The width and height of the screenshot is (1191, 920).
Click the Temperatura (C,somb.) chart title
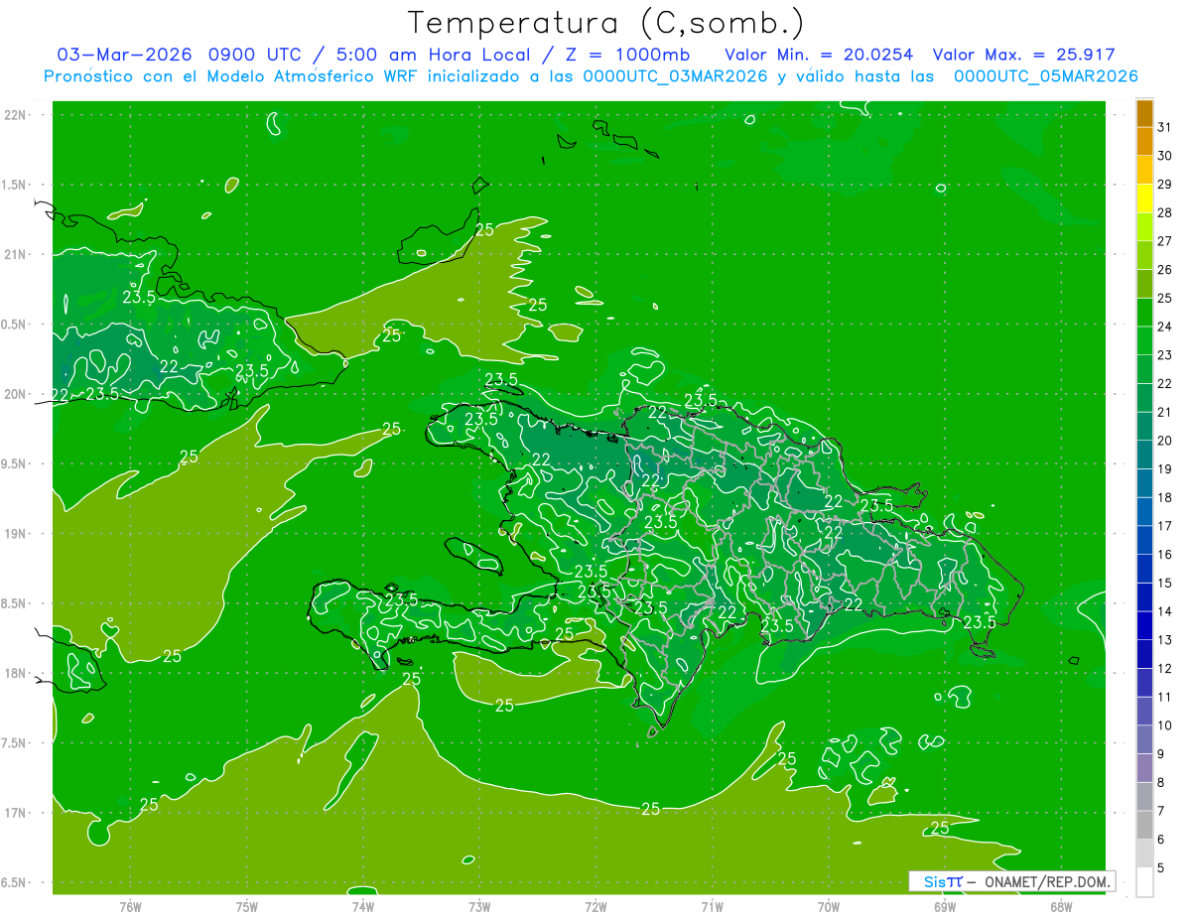[x=605, y=22]
